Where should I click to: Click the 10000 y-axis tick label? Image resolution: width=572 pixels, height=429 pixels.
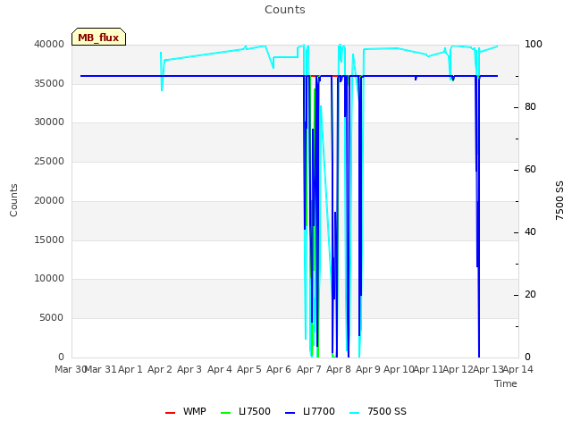coord(49,278)
